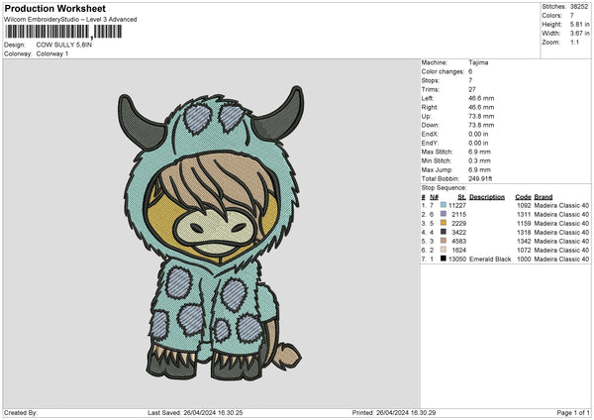Click the Max Stitch value 6.9 mm
594x420 pixels.
(479, 152)
